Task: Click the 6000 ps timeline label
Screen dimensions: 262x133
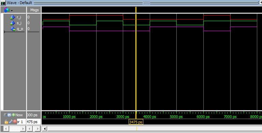Action: pos(203,117)
